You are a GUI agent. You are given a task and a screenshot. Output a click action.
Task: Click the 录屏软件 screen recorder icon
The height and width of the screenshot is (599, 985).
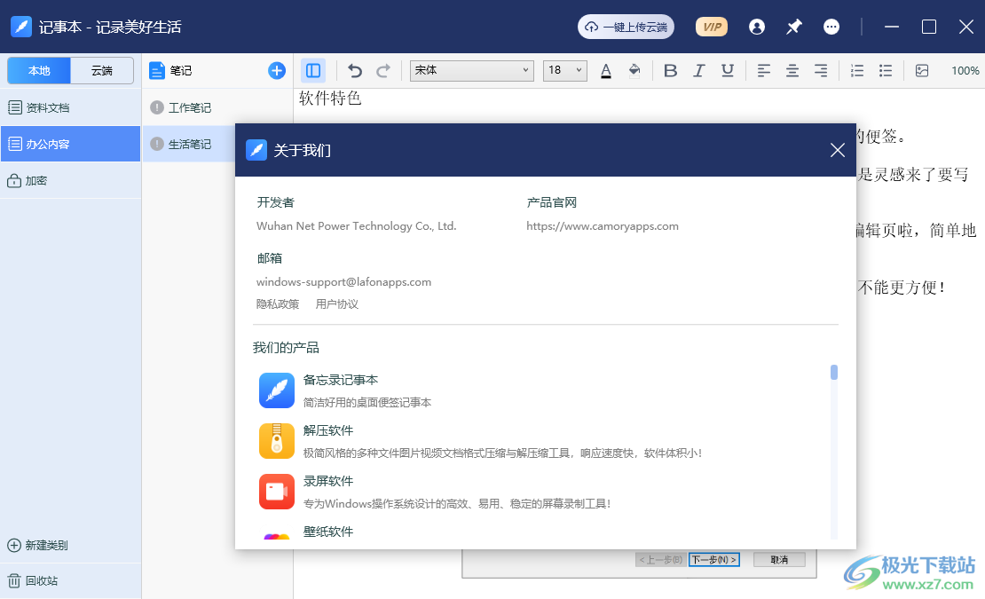[x=276, y=492]
